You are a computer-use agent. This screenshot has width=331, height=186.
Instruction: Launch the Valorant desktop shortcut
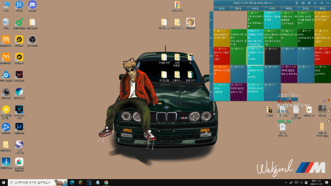[19, 75]
